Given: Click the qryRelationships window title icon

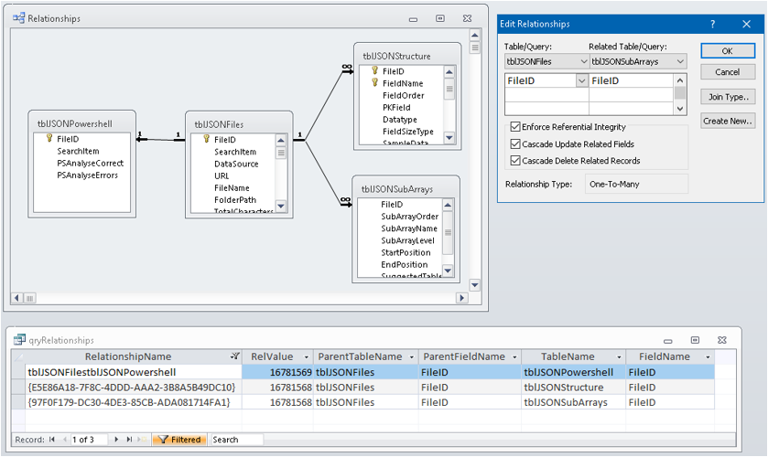Looking at the screenshot, I should [19, 340].
